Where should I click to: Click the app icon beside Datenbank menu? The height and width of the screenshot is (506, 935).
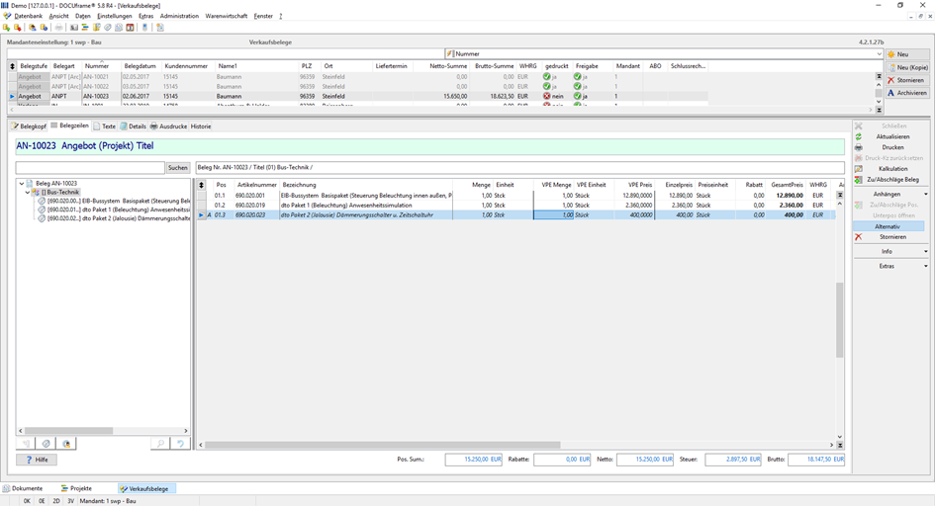(x=7, y=16)
